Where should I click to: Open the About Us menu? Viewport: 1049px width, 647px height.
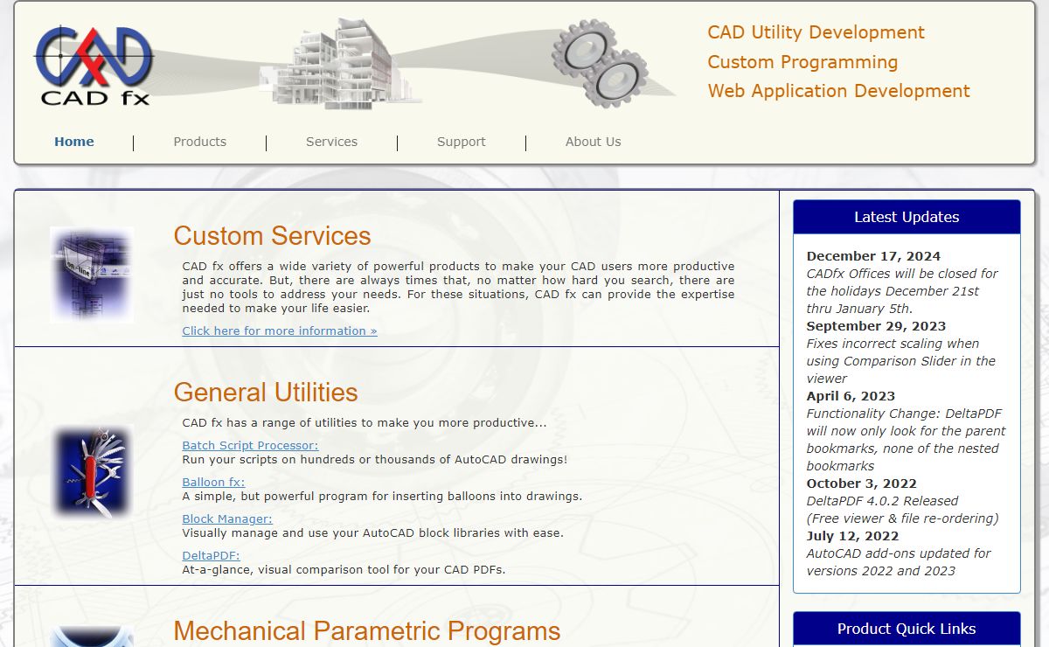[x=594, y=142]
